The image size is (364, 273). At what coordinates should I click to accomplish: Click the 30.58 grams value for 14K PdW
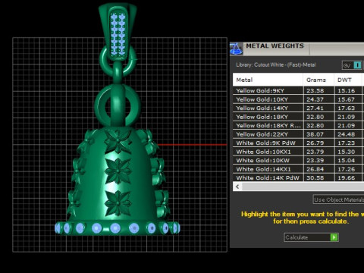[315, 177]
